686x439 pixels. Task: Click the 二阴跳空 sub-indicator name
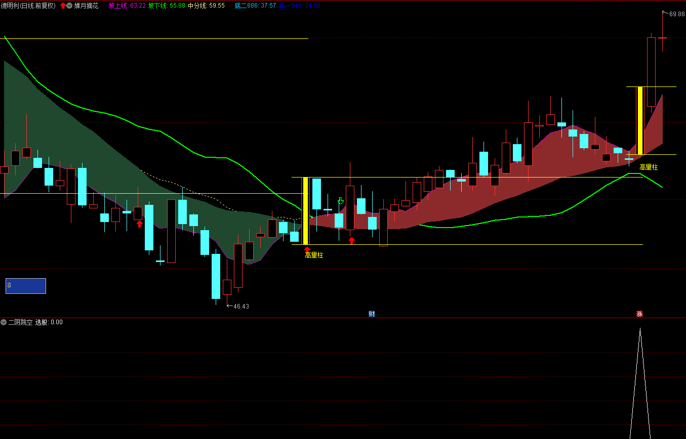coord(20,322)
